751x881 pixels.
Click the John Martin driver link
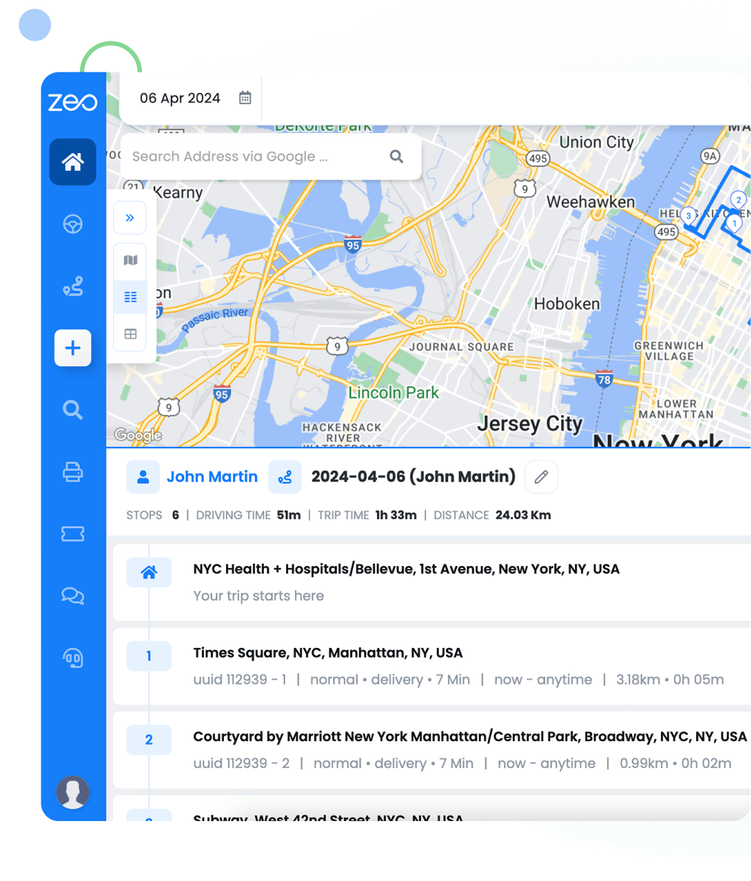(211, 477)
